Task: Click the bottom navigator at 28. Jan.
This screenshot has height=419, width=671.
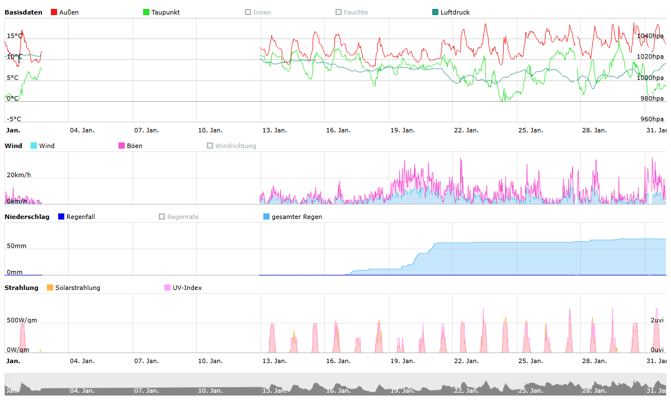Action: [594, 389]
